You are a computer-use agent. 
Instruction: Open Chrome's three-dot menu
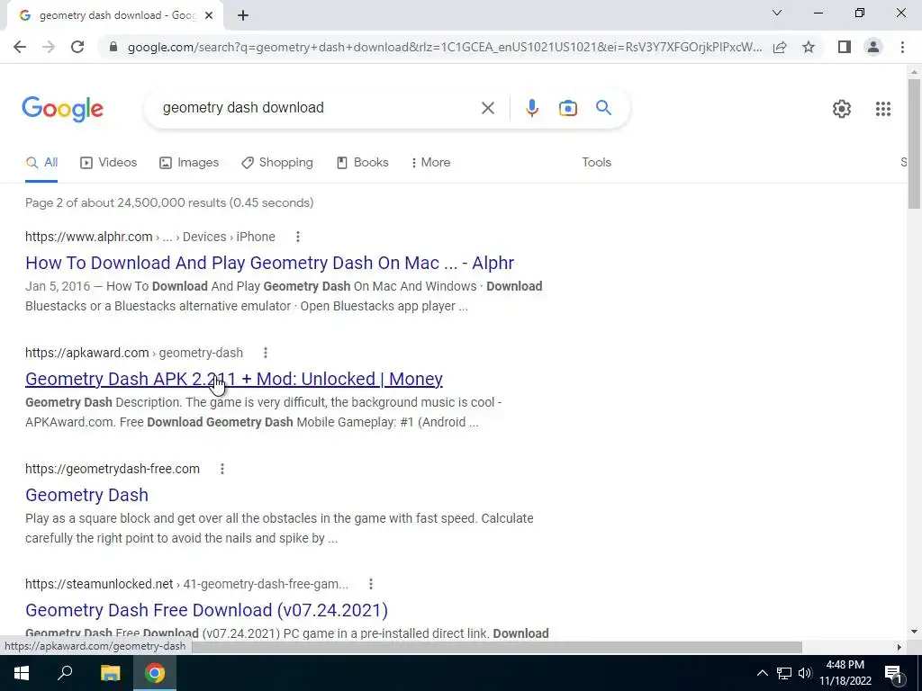pyautogui.click(x=902, y=47)
